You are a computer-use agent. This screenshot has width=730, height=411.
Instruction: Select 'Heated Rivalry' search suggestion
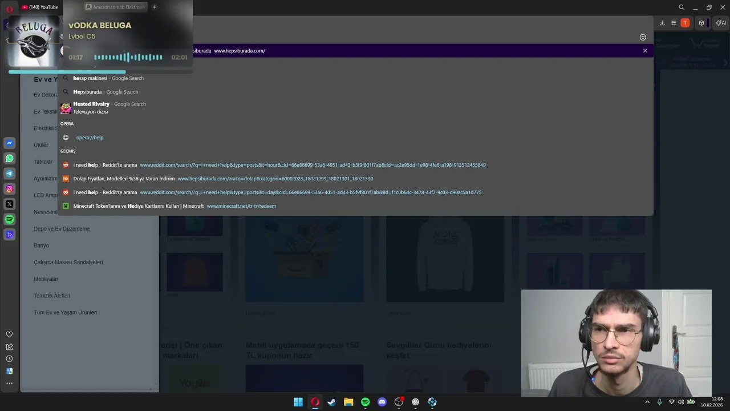point(355,108)
